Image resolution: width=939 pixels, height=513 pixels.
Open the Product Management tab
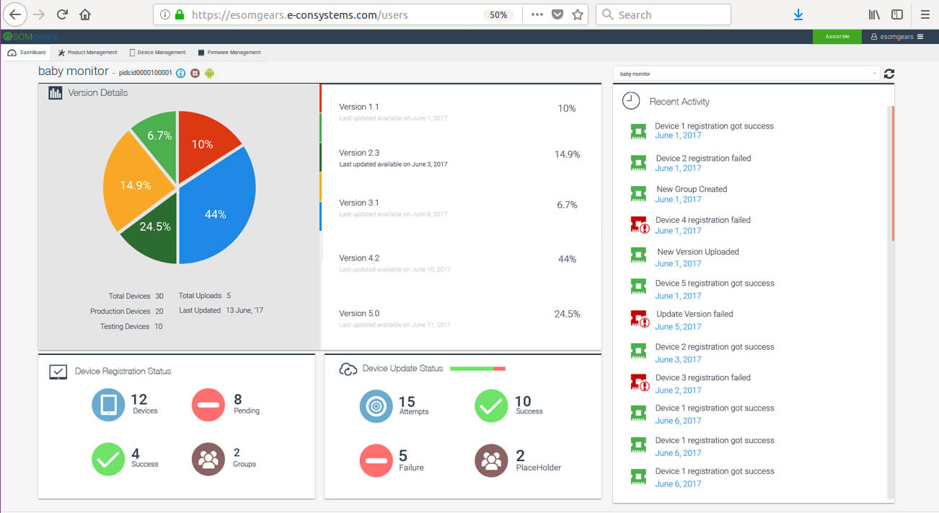(87, 53)
